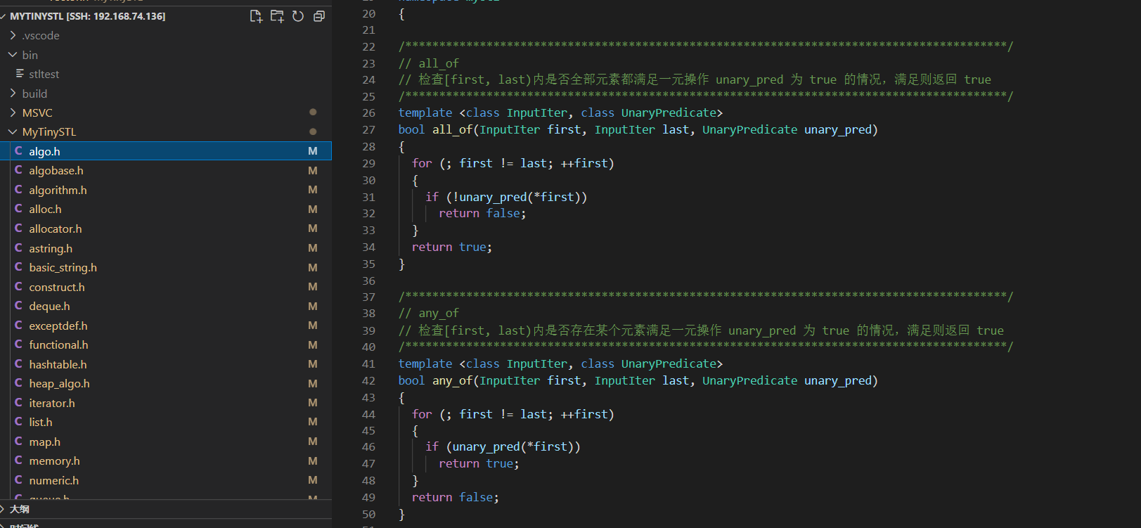Click the C file icon beside algorithm.h
The image size is (1141, 528).
pos(18,190)
